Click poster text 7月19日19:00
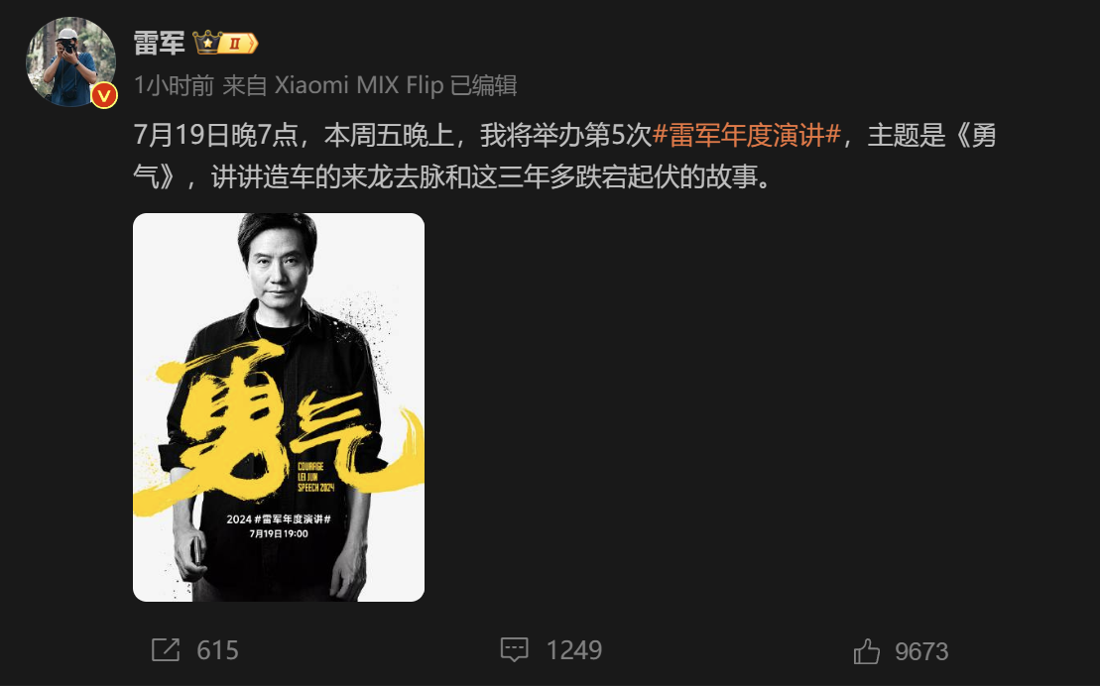1100x686 pixels. (x=279, y=533)
